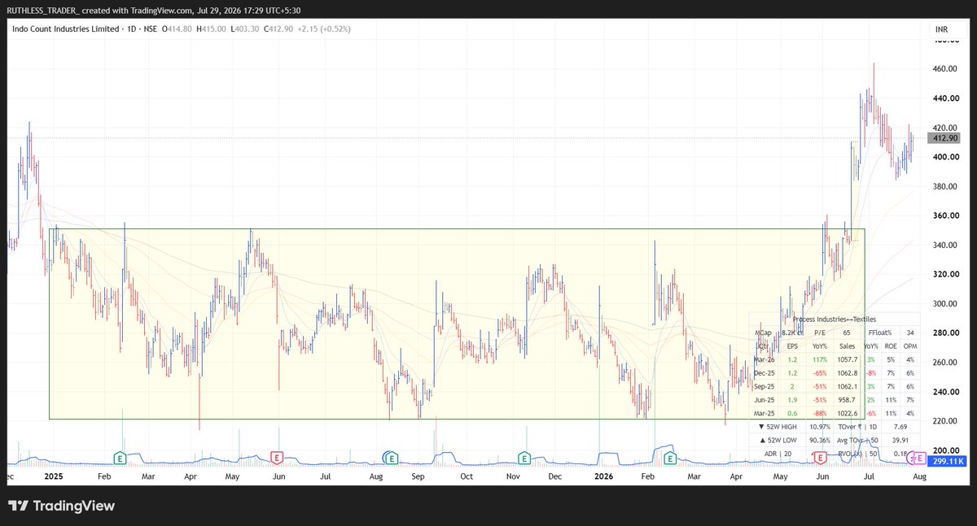Screen dimensions: 977x526
Task: Open the November 2025 green earnings marker
Action: [525, 458]
